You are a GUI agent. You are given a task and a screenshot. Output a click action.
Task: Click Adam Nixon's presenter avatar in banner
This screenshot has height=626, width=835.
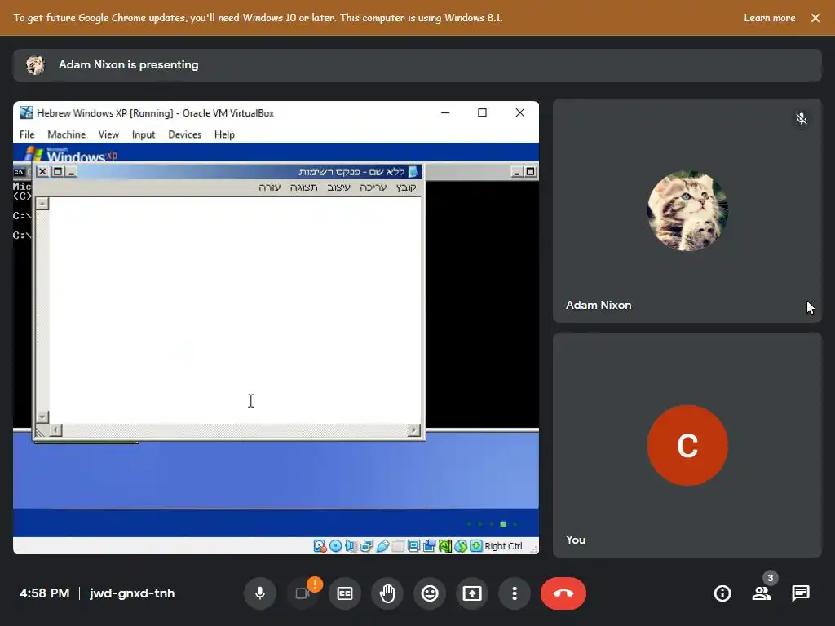(x=35, y=65)
